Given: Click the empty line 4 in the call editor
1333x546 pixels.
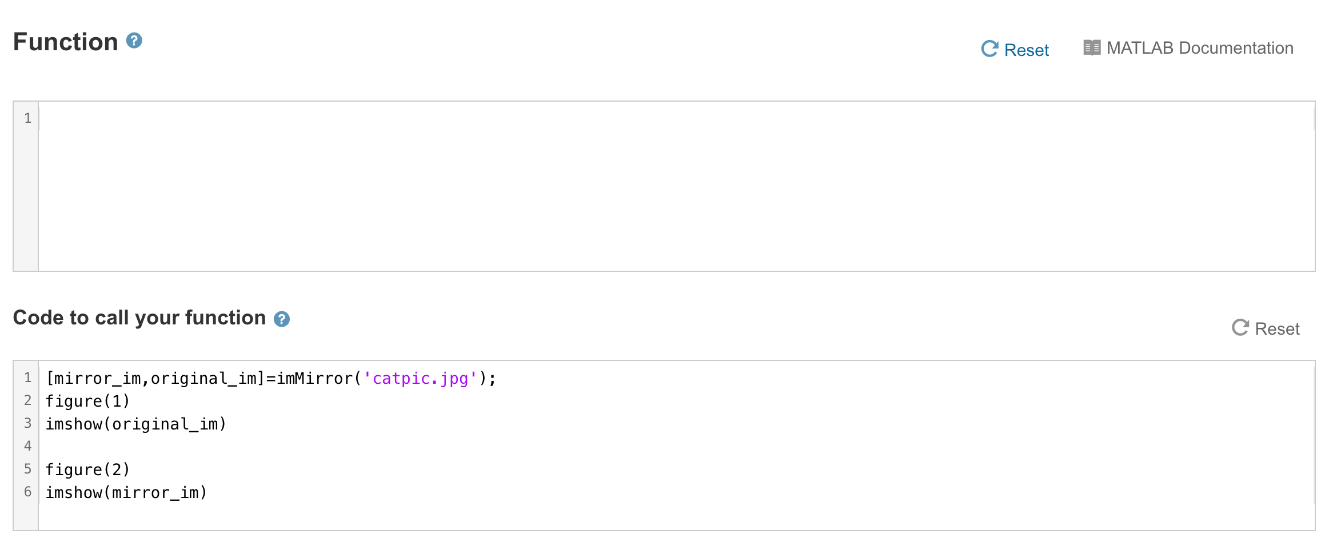Looking at the screenshot, I should point(171,446).
